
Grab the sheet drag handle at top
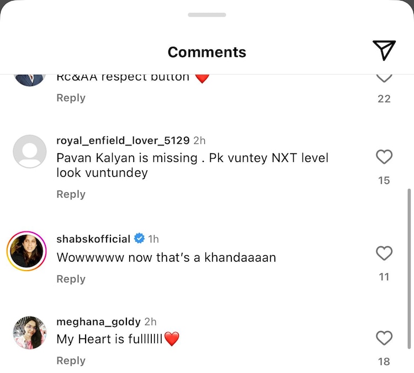(207, 15)
